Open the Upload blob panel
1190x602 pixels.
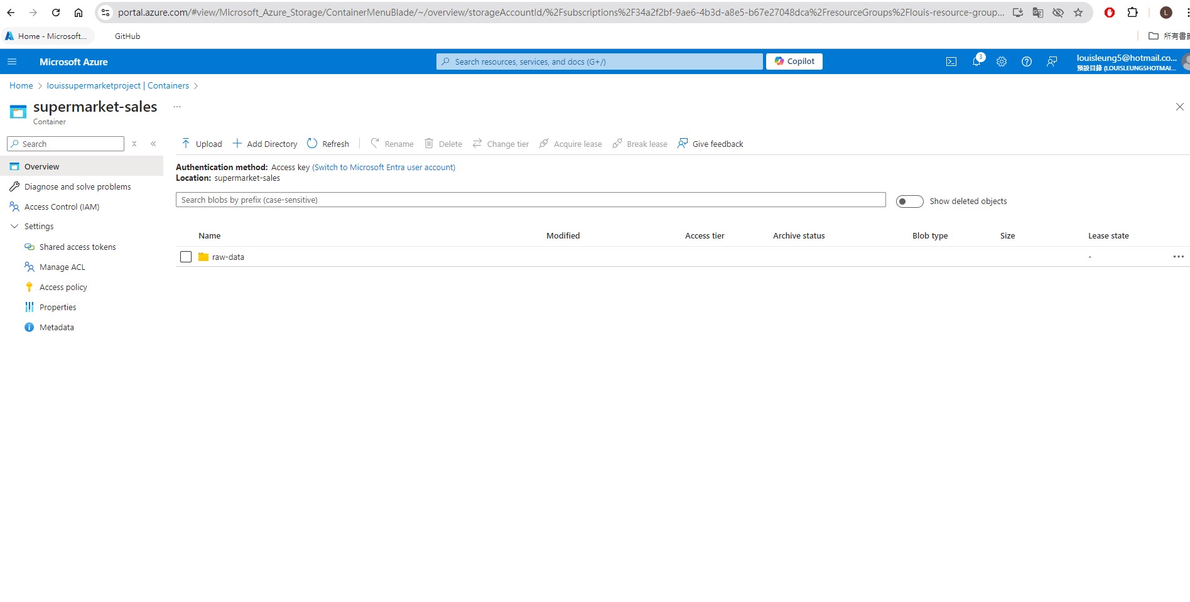(201, 144)
